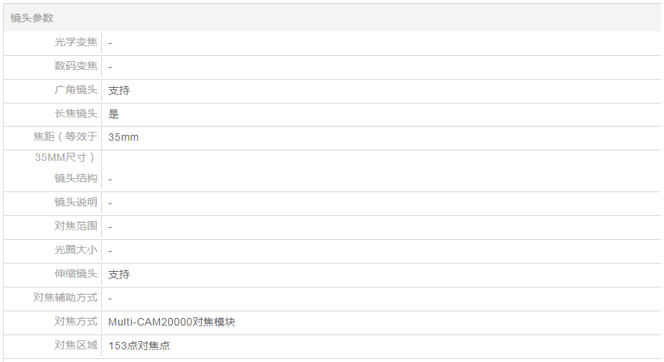The image size is (664, 362).
Task: Click the 长焦镜头 row label
Action: pos(75,114)
